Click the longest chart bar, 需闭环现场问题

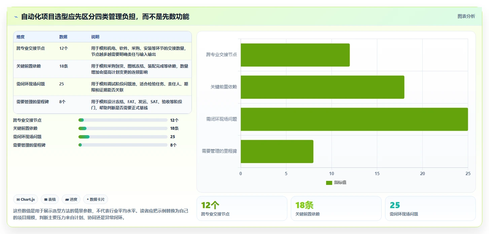click(x=354, y=119)
